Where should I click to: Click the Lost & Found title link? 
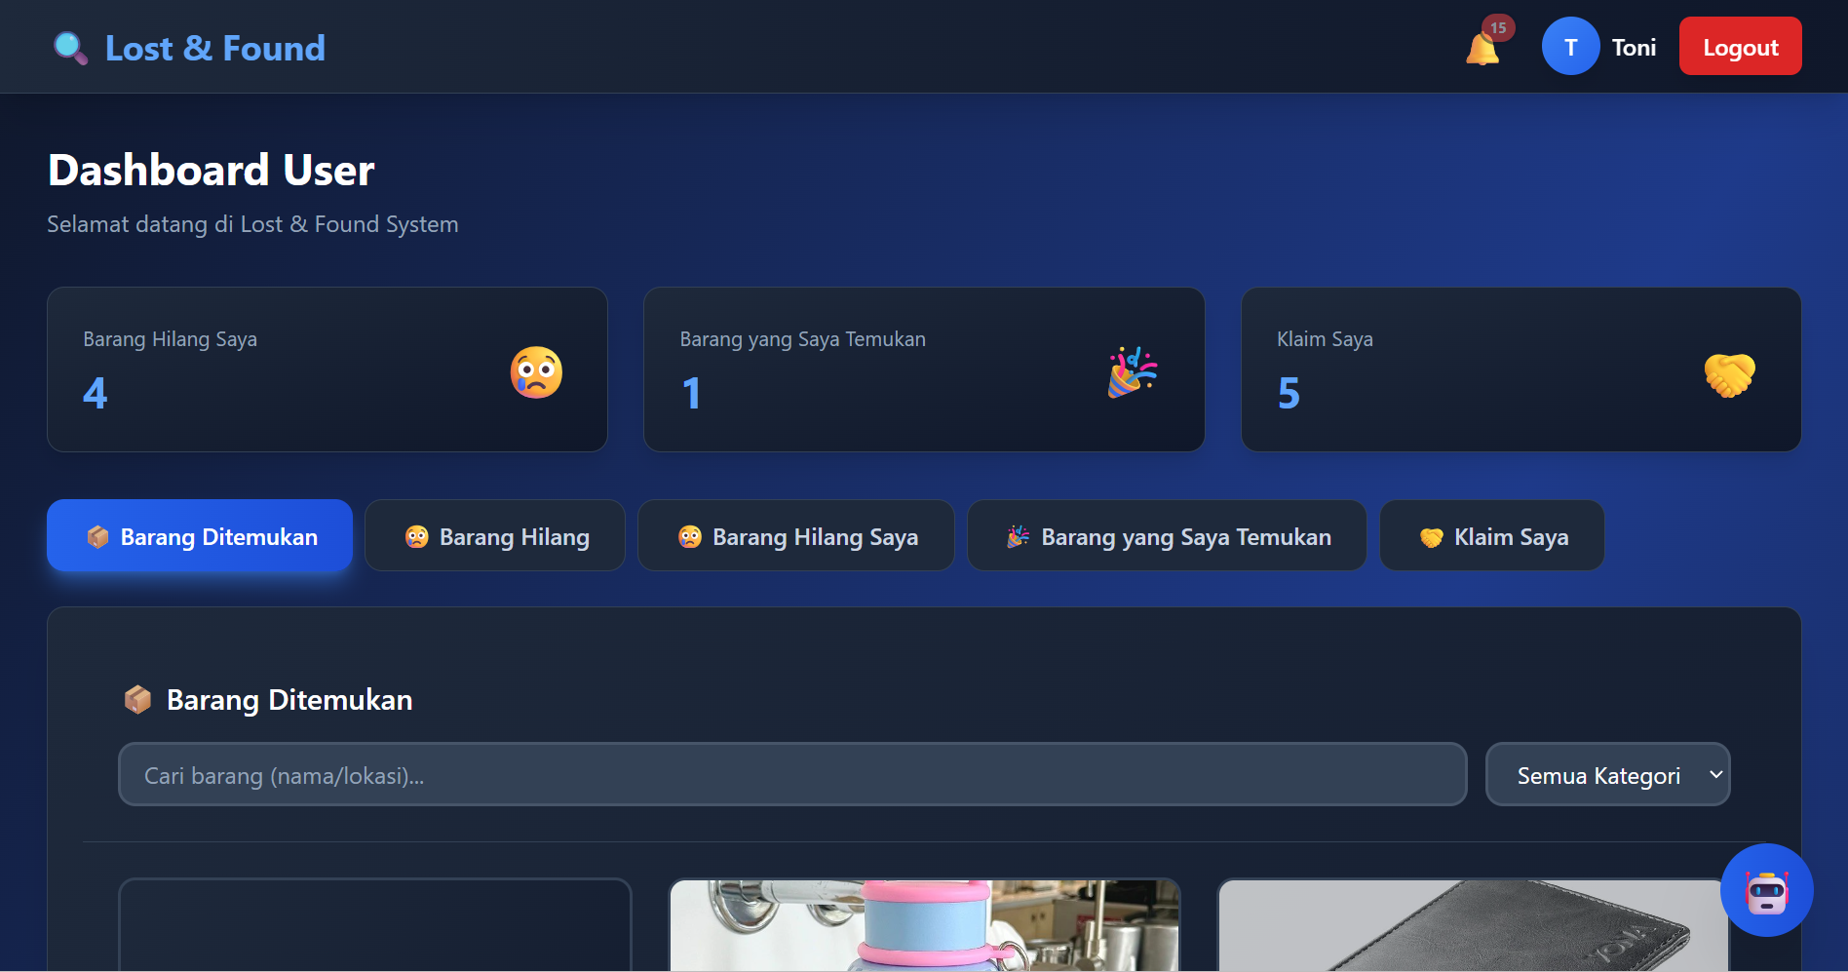pos(214,48)
